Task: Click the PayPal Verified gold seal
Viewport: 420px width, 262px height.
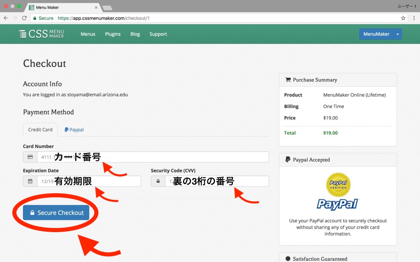Action: click(338, 185)
